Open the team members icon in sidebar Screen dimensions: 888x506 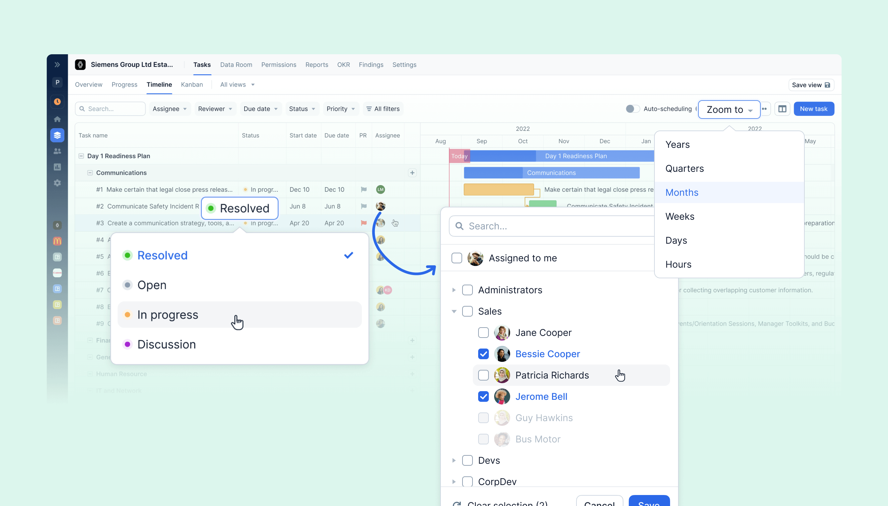click(57, 151)
